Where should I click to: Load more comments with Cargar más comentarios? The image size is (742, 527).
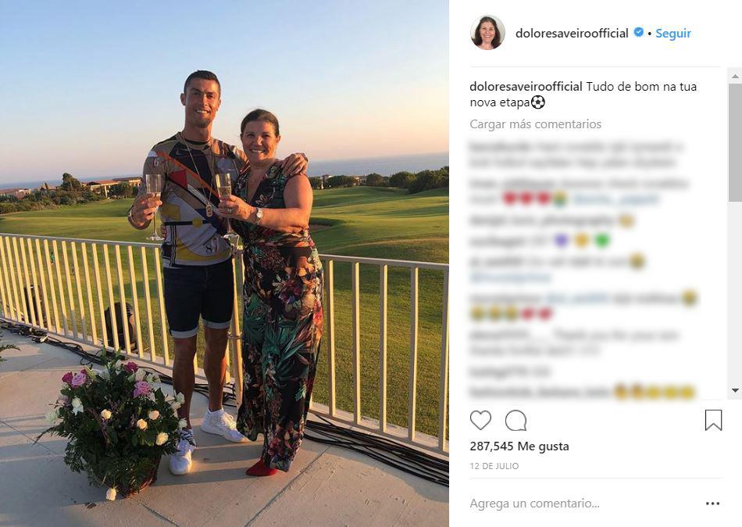point(535,124)
